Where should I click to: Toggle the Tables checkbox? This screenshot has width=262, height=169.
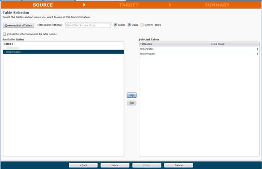click(x=115, y=25)
